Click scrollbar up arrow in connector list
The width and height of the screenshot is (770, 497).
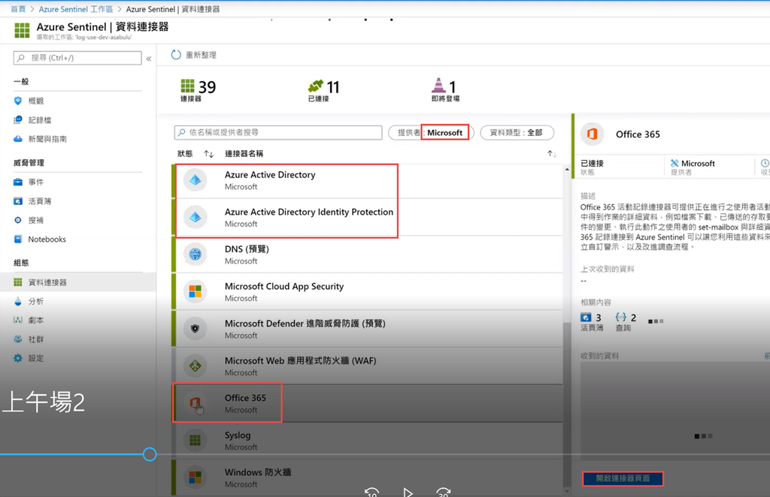click(567, 169)
